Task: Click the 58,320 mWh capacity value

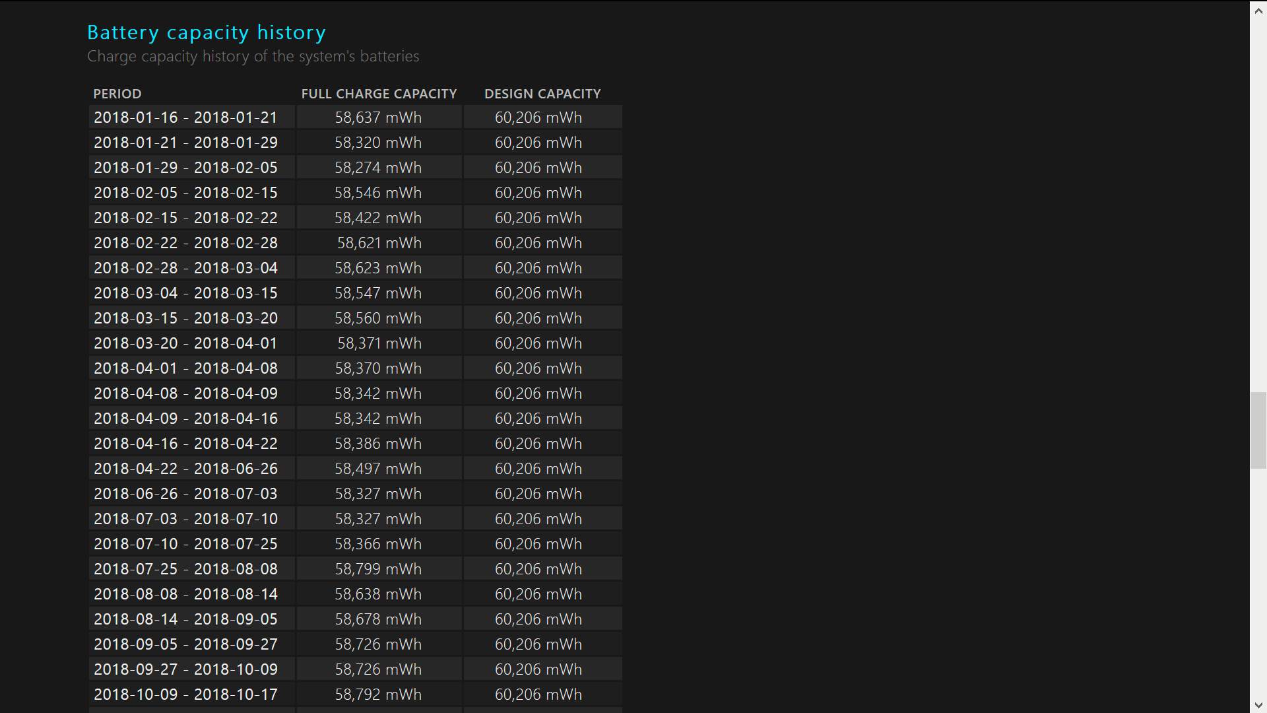Action: 378,143
